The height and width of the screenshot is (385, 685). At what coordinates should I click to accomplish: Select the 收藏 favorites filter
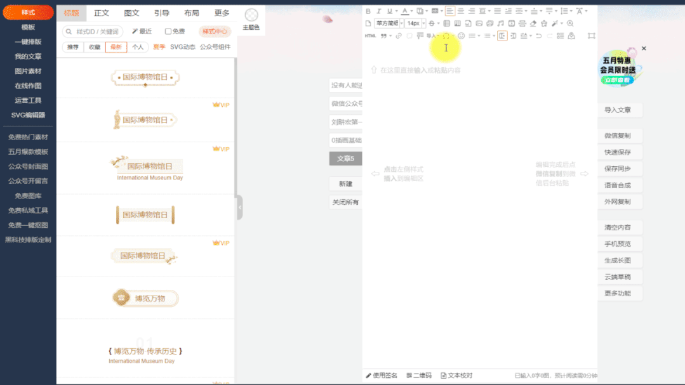coord(95,47)
